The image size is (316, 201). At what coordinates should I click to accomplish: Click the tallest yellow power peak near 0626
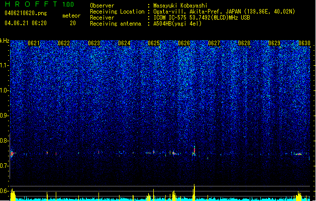(x=194, y=192)
